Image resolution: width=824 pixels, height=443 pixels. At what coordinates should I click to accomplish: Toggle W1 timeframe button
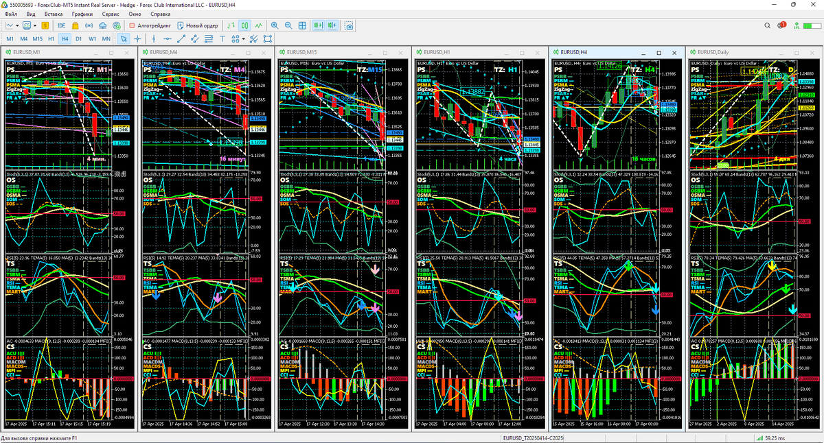93,39
